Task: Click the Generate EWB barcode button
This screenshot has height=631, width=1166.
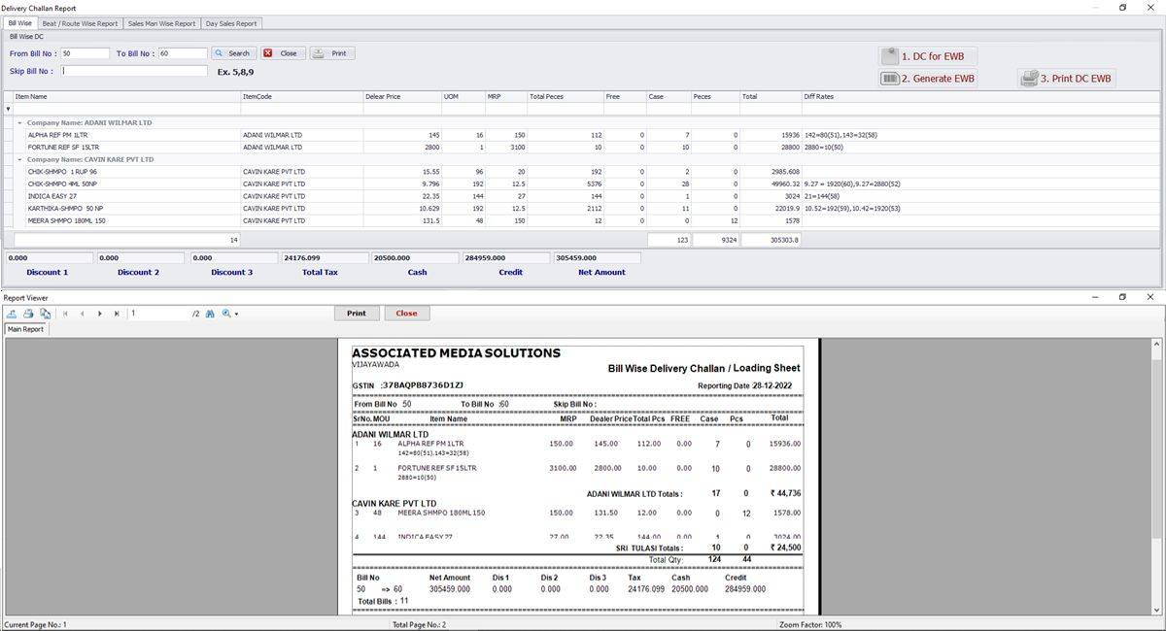Action: pyautogui.click(x=928, y=79)
